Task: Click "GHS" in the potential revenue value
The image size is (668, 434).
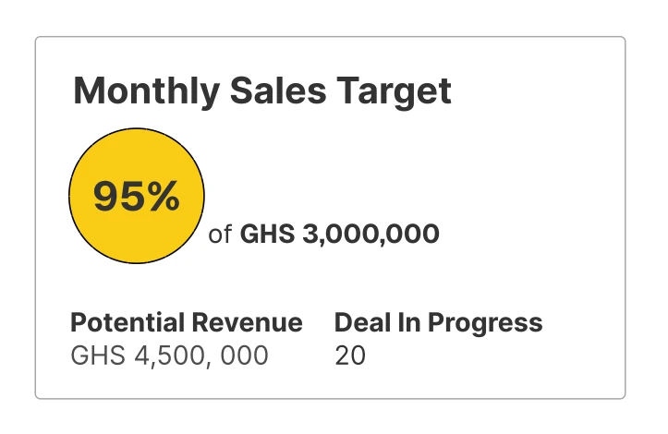Action: pyautogui.click(x=95, y=356)
